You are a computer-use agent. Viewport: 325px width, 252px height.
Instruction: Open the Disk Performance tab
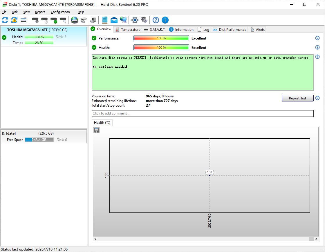[x=230, y=29]
